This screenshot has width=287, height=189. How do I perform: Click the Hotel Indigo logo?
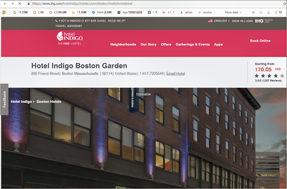point(70,38)
